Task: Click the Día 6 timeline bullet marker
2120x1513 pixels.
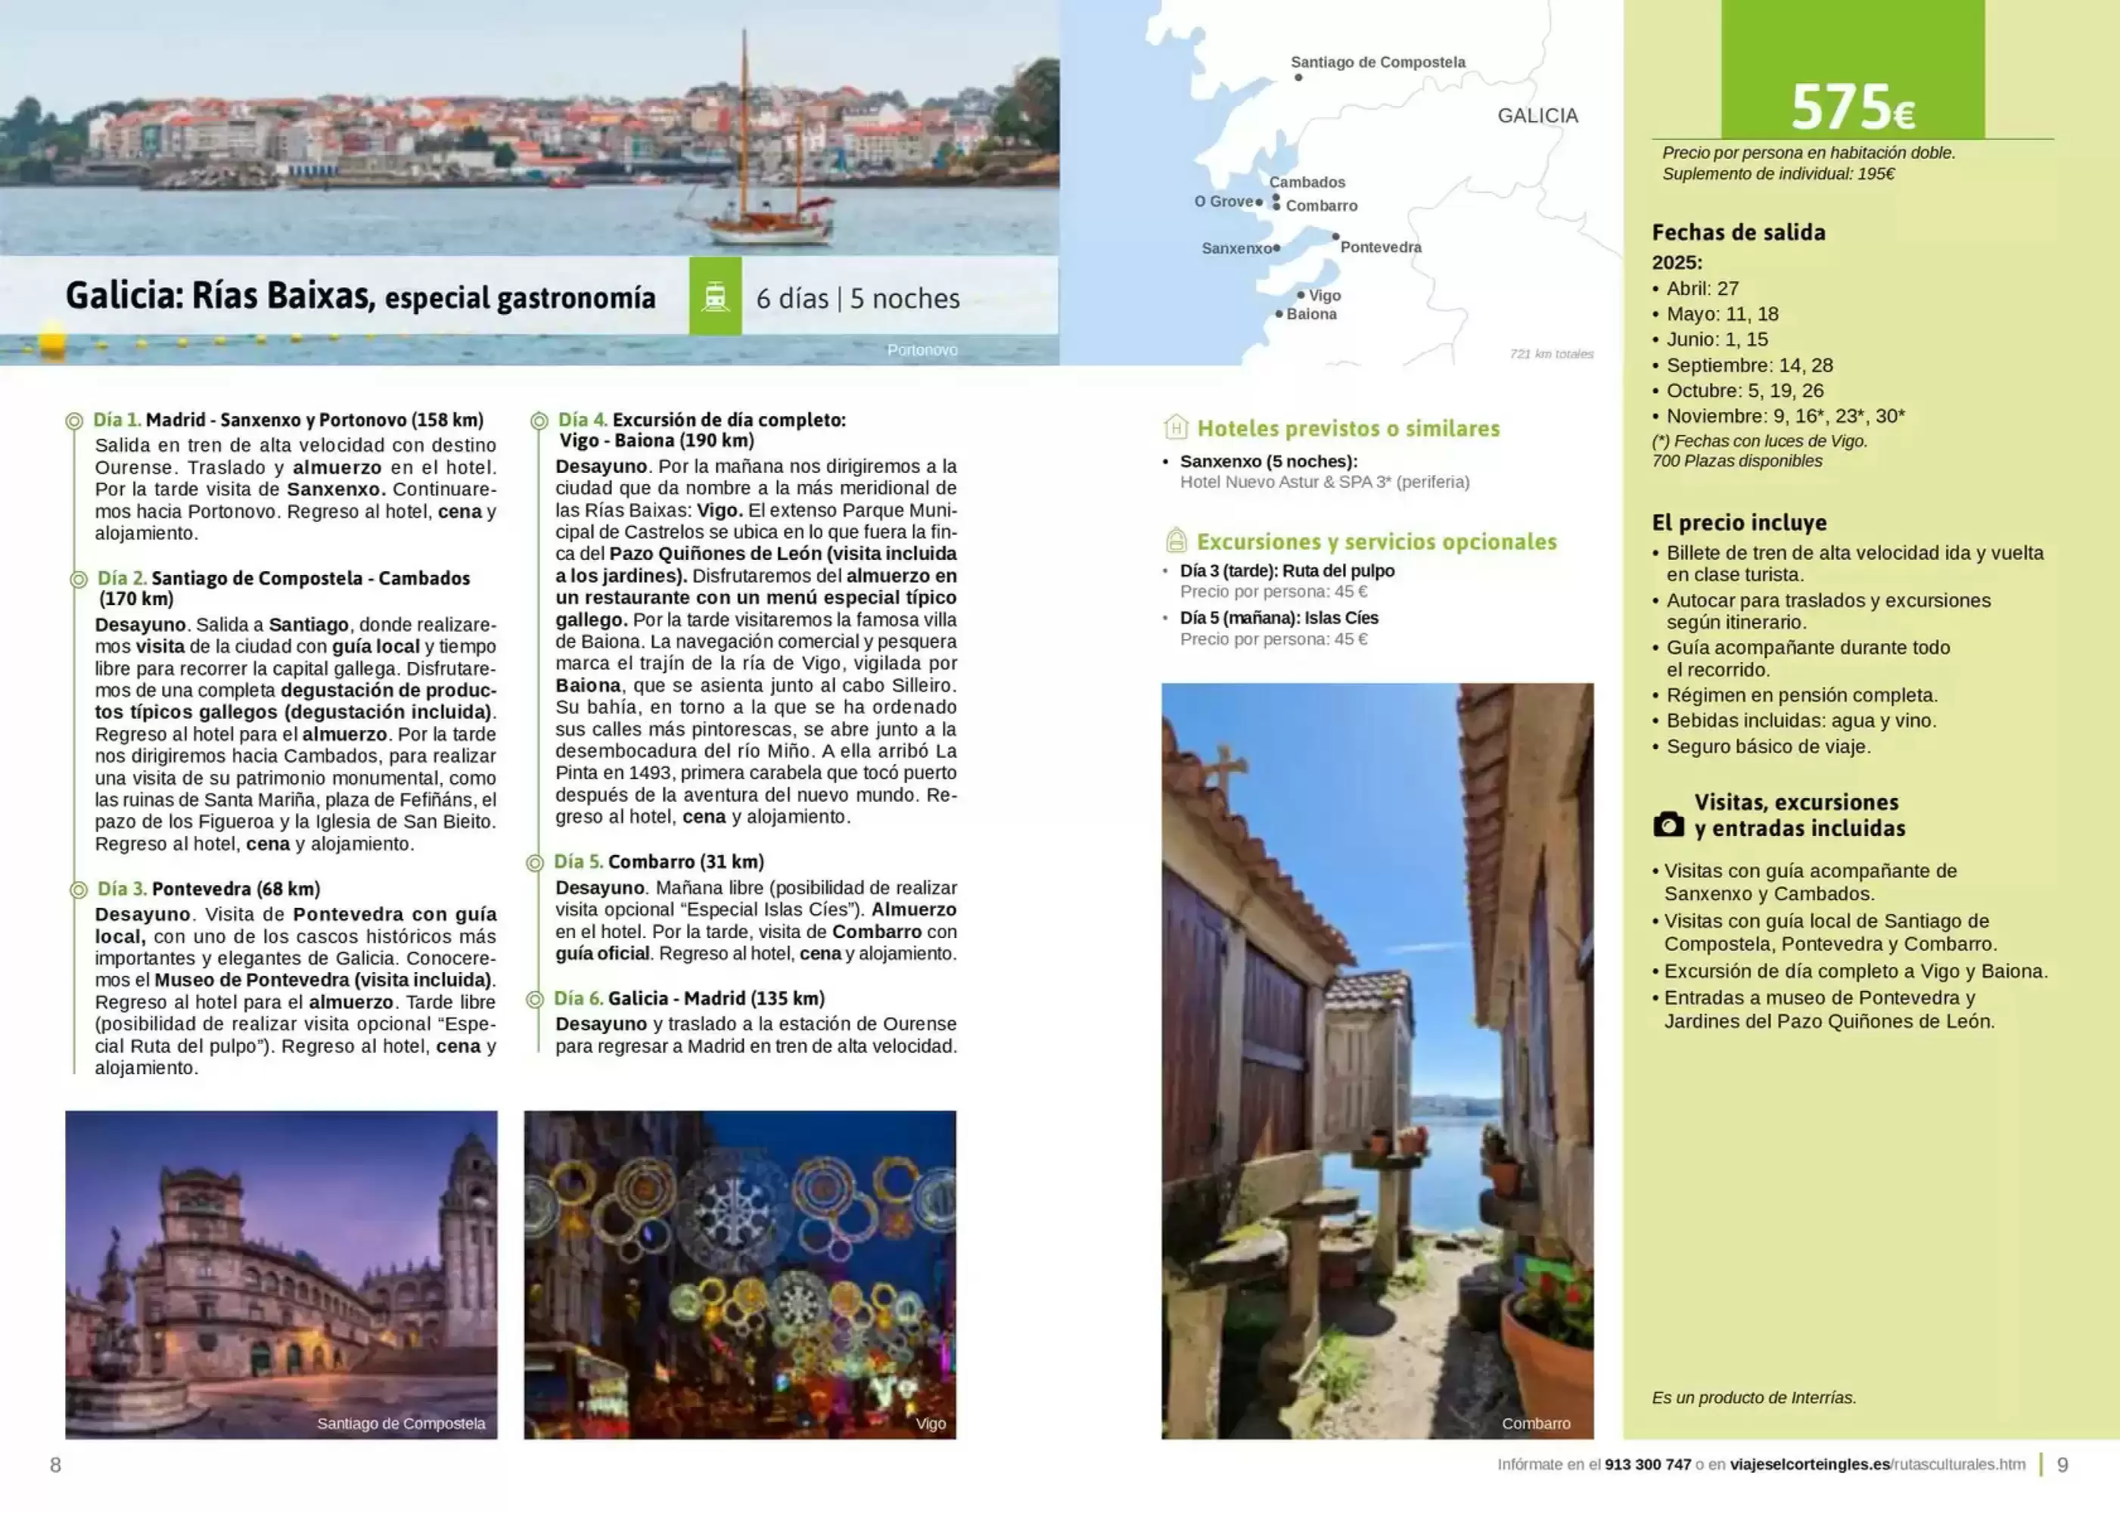Action: pos(535,999)
